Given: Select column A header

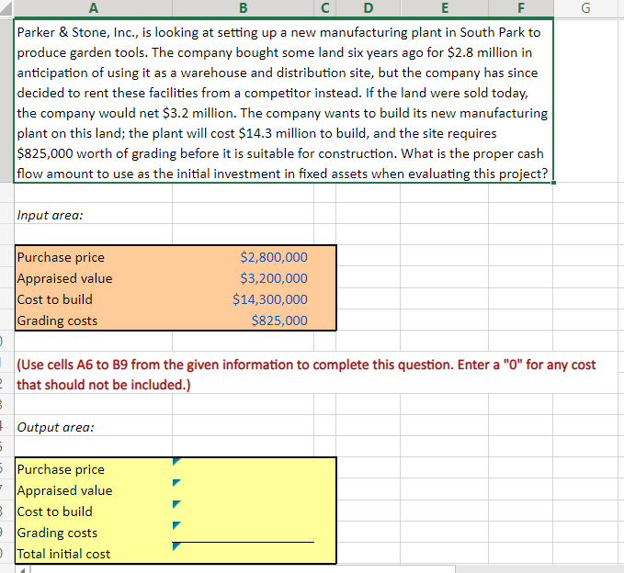Looking at the screenshot, I should (93, 8).
